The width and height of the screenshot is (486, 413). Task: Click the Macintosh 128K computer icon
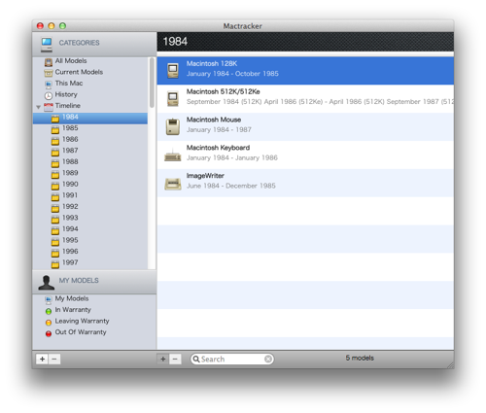173,70
